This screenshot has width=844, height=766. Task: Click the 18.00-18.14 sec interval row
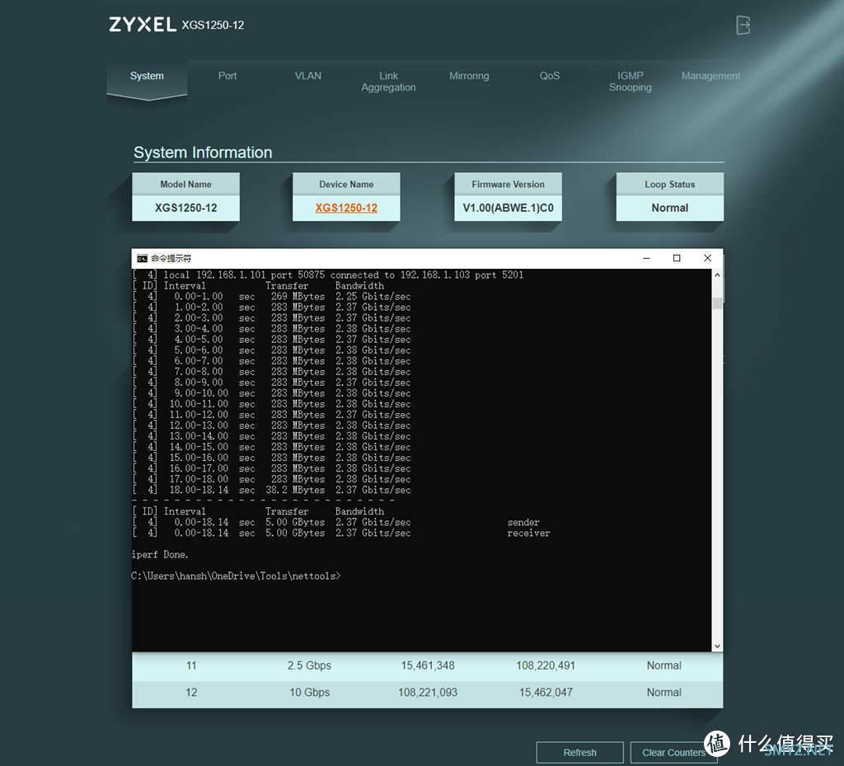[272, 490]
